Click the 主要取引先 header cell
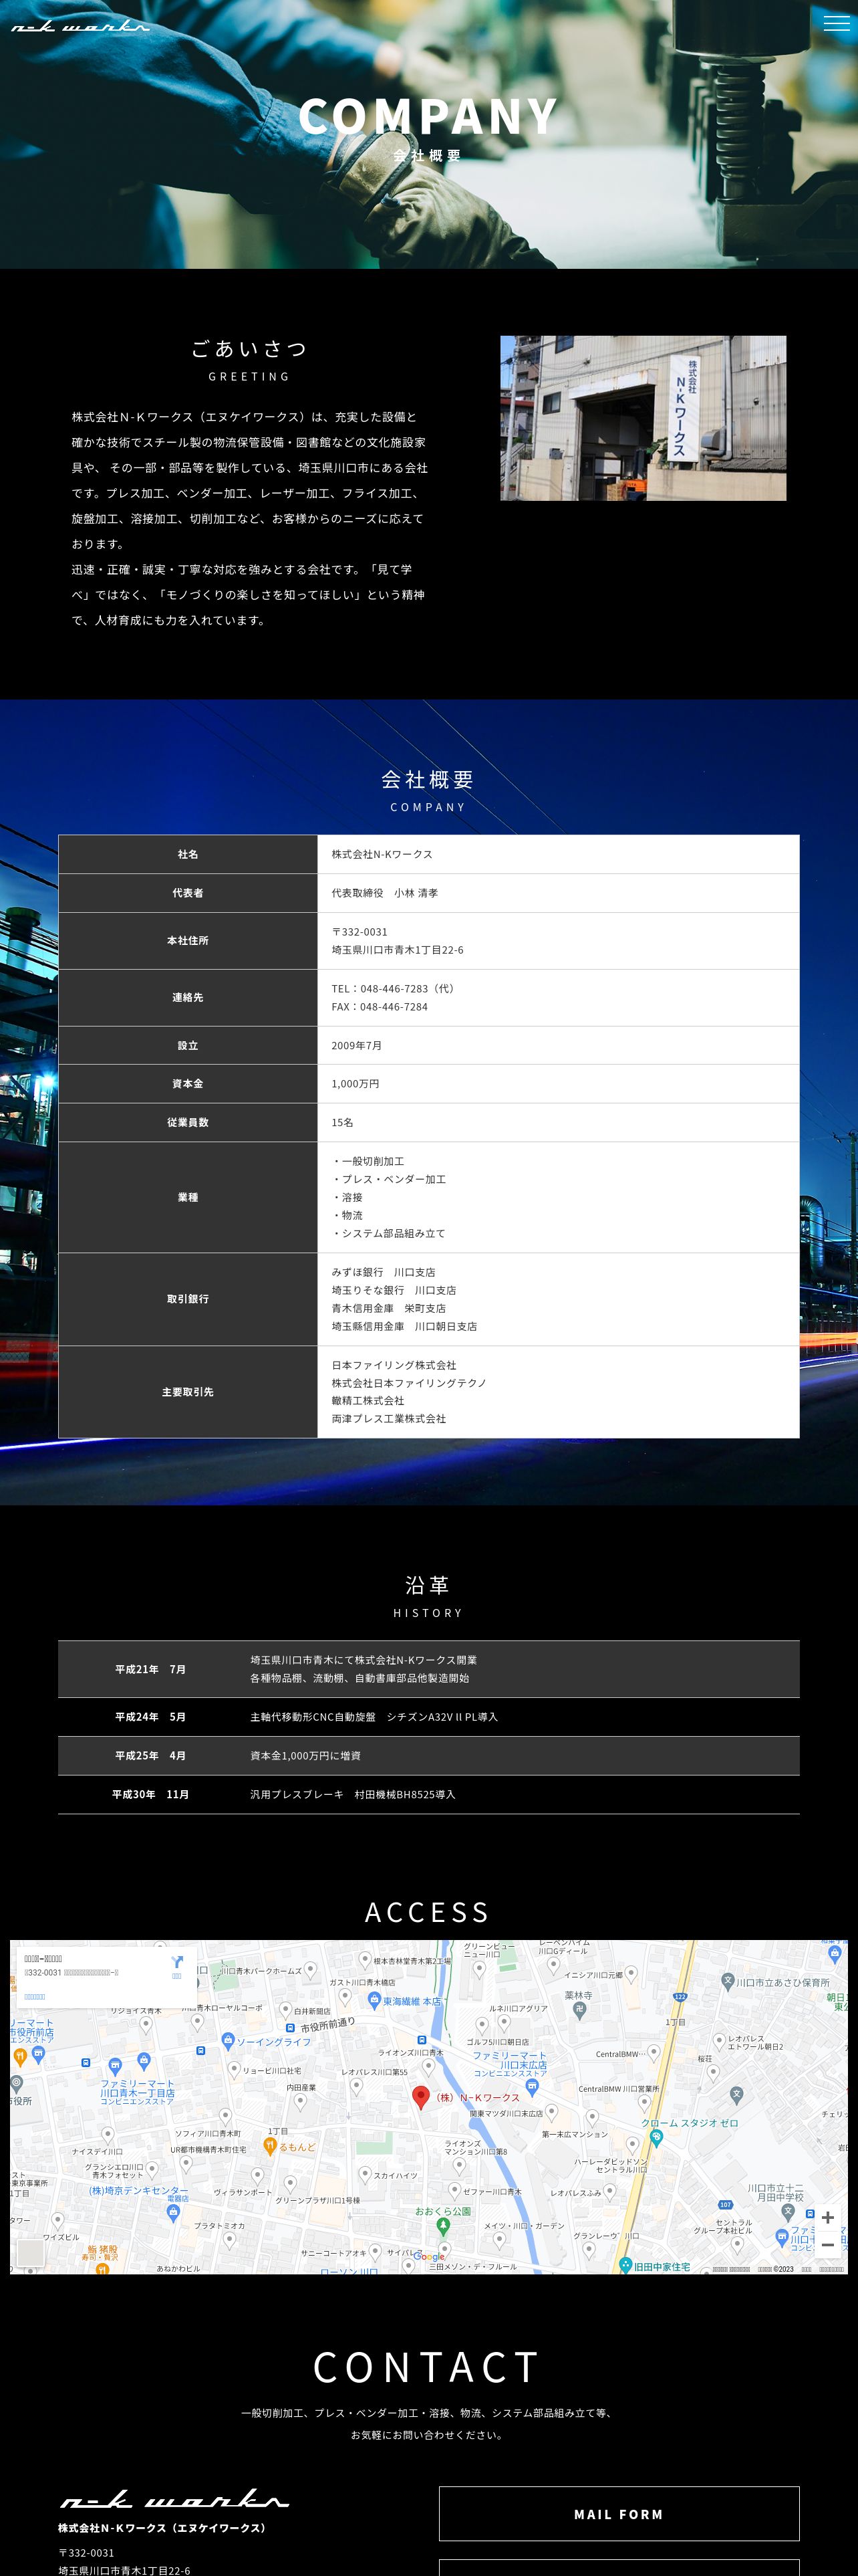 pyautogui.click(x=188, y=1392)
